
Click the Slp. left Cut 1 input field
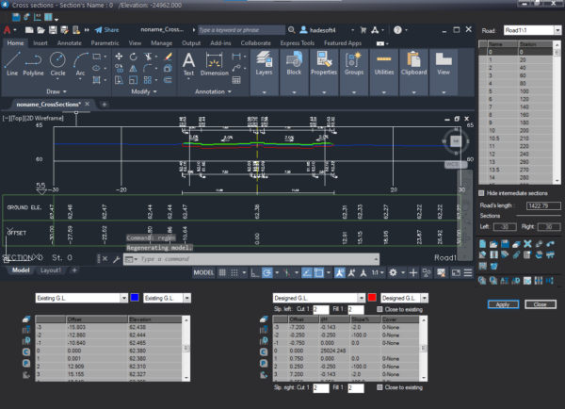coord(321,309)
